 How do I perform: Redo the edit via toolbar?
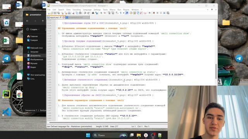coord(89,13)
